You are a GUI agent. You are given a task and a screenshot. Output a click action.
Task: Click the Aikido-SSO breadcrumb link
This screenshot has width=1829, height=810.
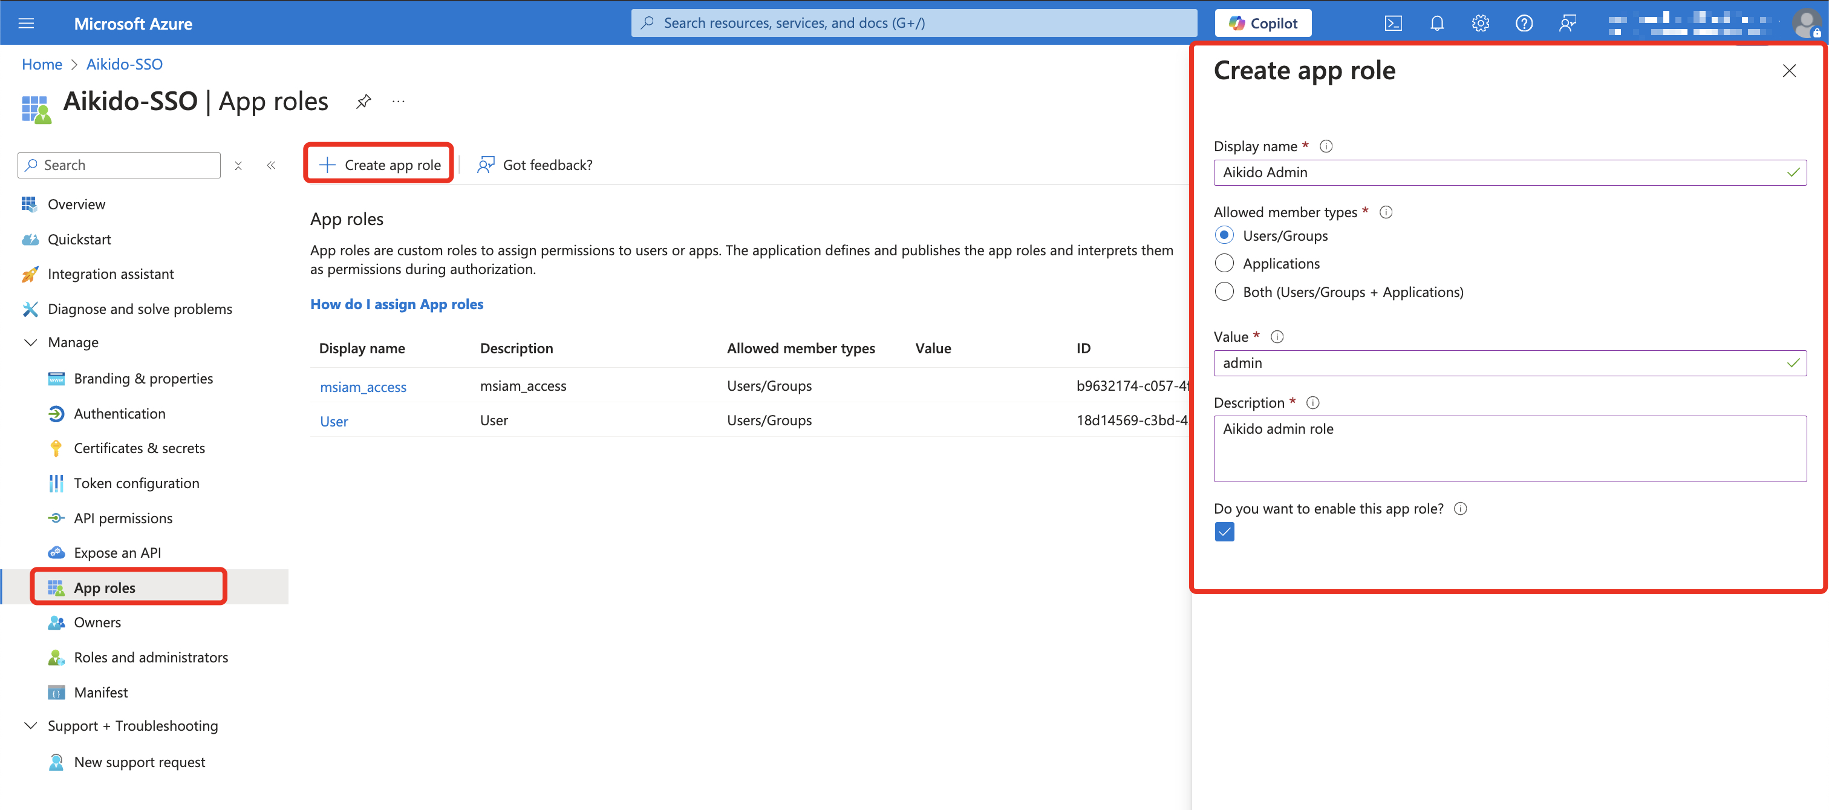tap(124, 64)
